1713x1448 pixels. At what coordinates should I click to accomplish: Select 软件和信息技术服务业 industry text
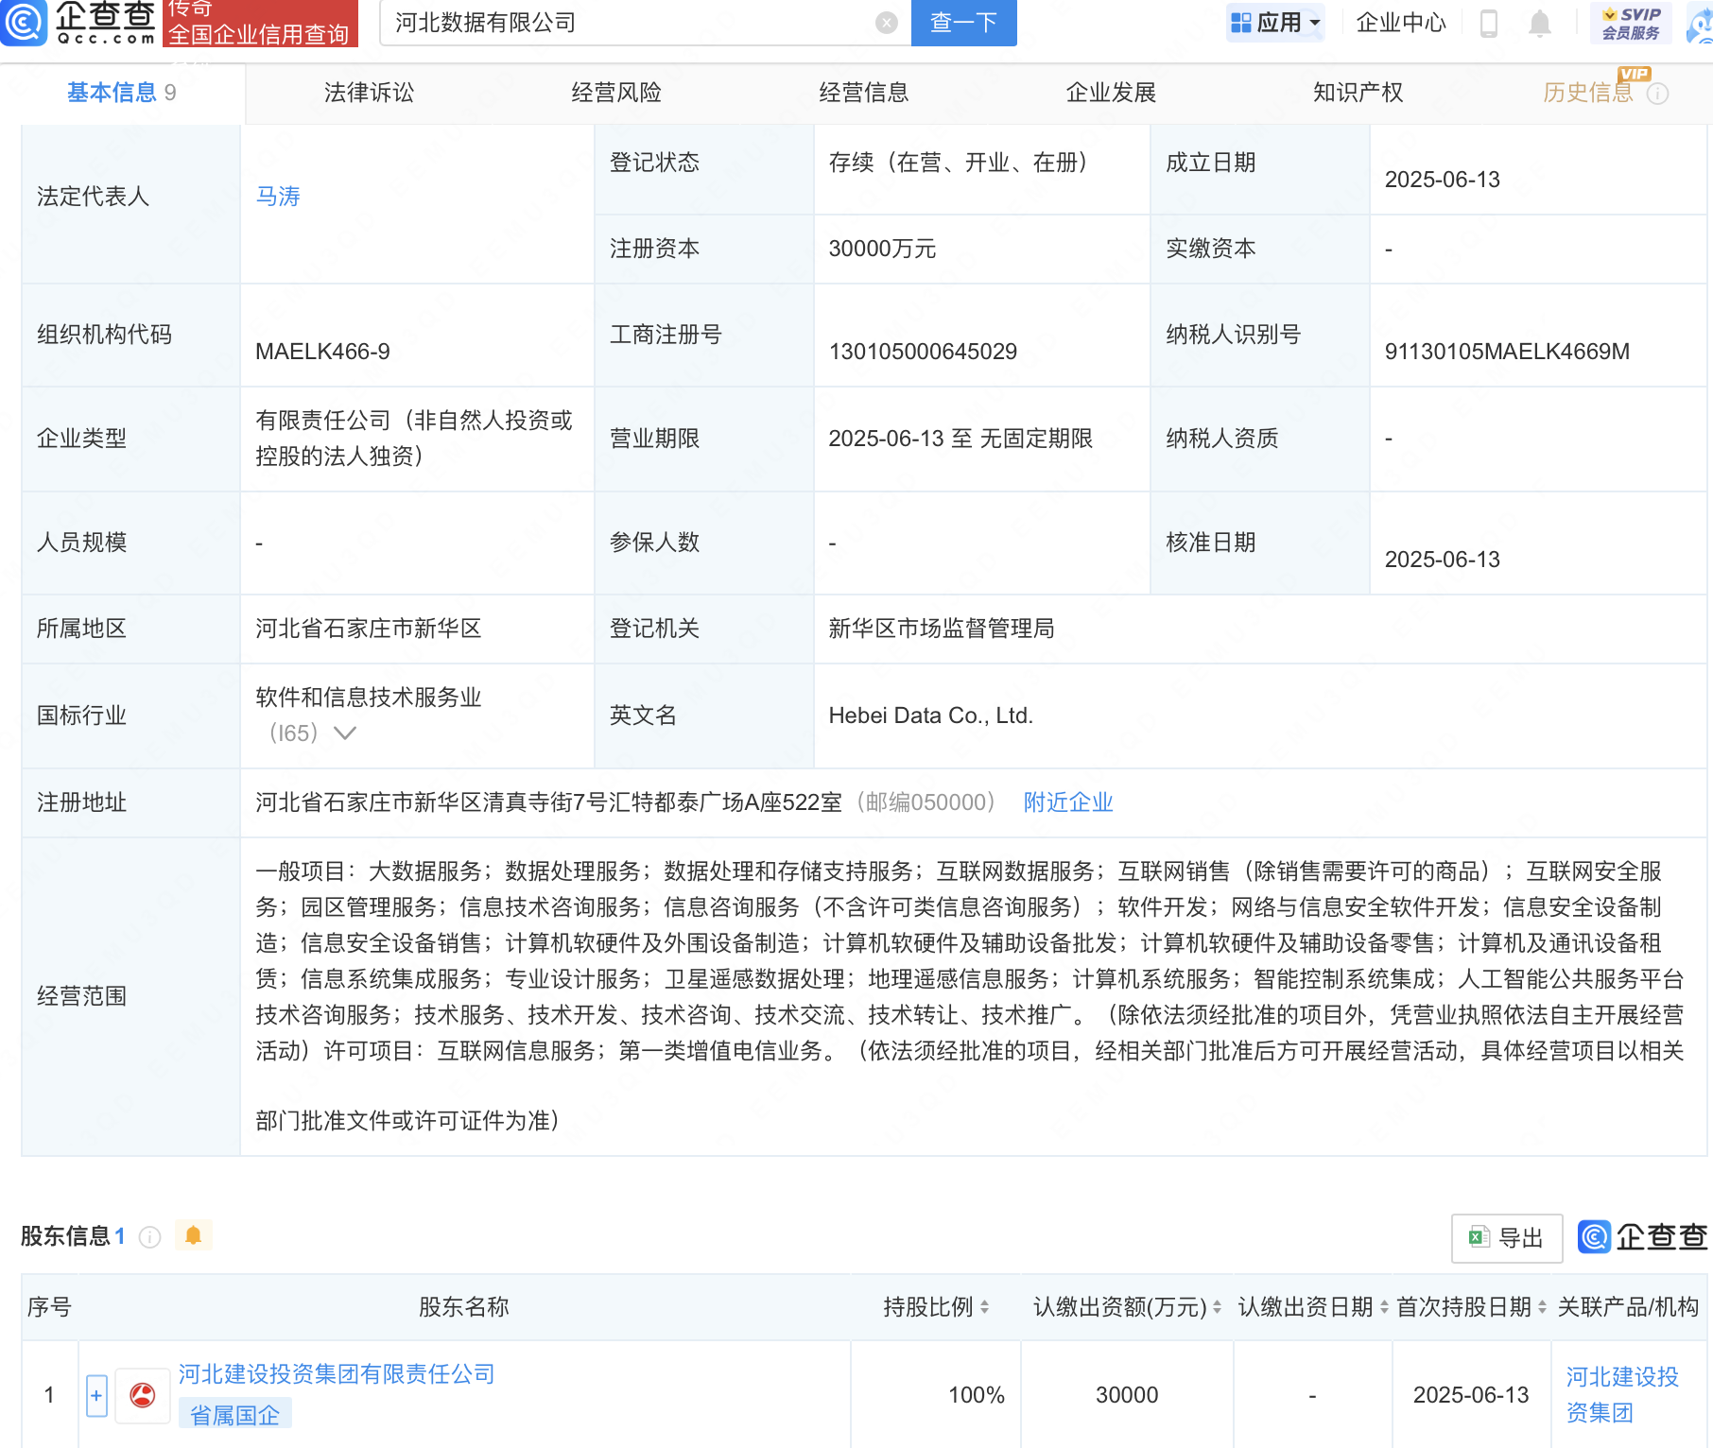[x=368, y=698]
